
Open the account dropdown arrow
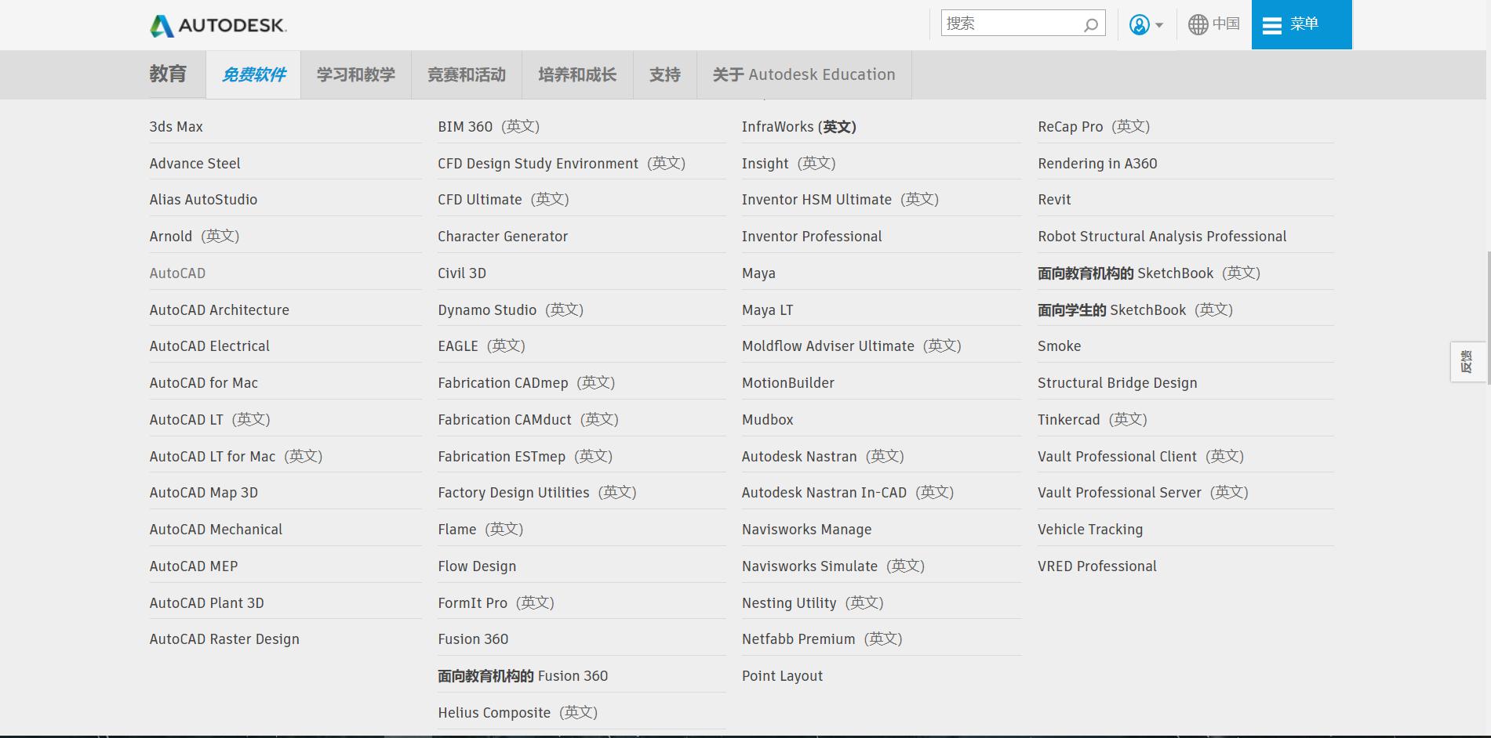click(1158, 25)
